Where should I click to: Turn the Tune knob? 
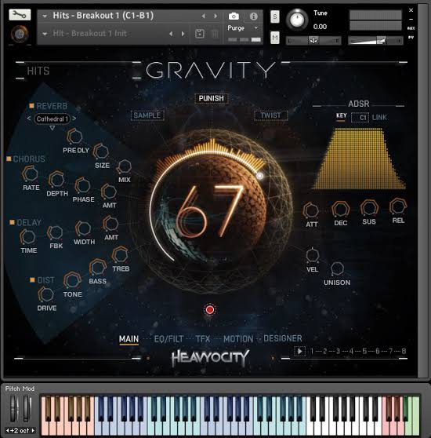coord(297,20)
